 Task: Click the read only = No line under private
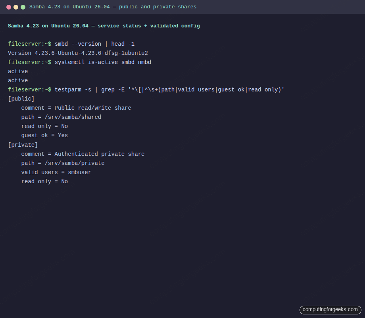[x=44, y=181]
